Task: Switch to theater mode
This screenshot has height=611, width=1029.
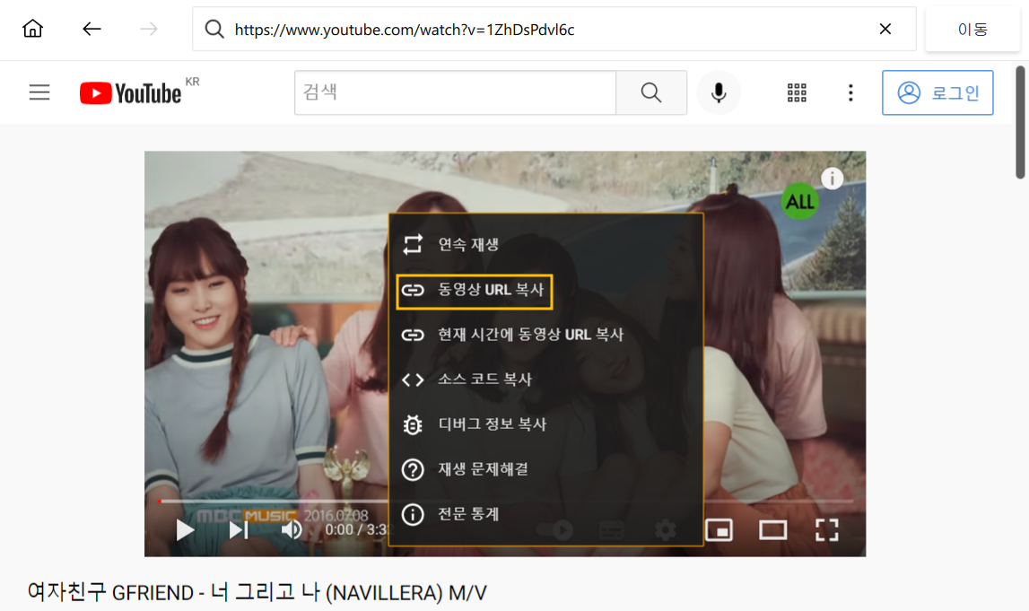Action: [773, 530]
